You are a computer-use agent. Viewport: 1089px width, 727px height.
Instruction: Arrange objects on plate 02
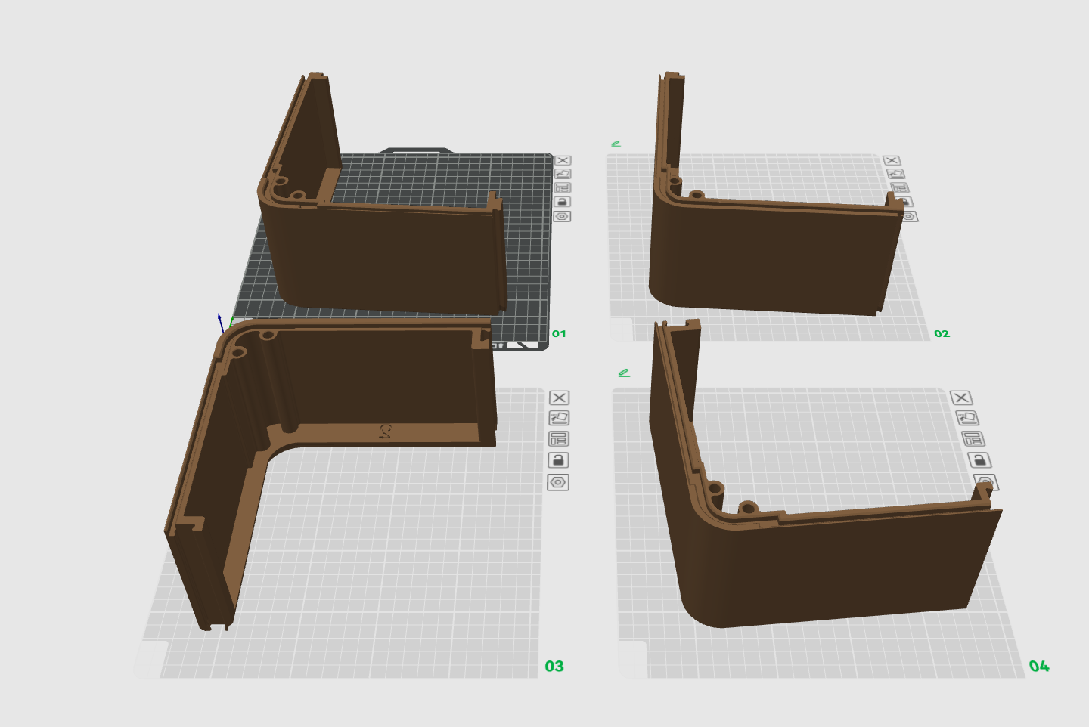click(x=900, y=188)
